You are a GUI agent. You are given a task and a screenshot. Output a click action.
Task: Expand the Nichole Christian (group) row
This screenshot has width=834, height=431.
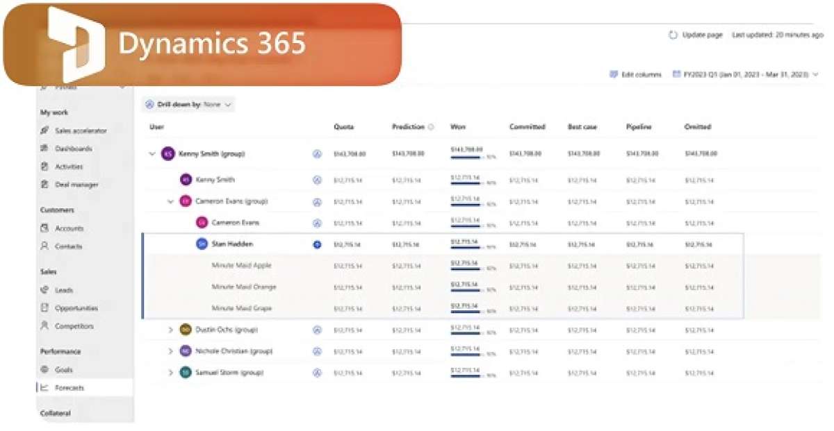[170, 352]
